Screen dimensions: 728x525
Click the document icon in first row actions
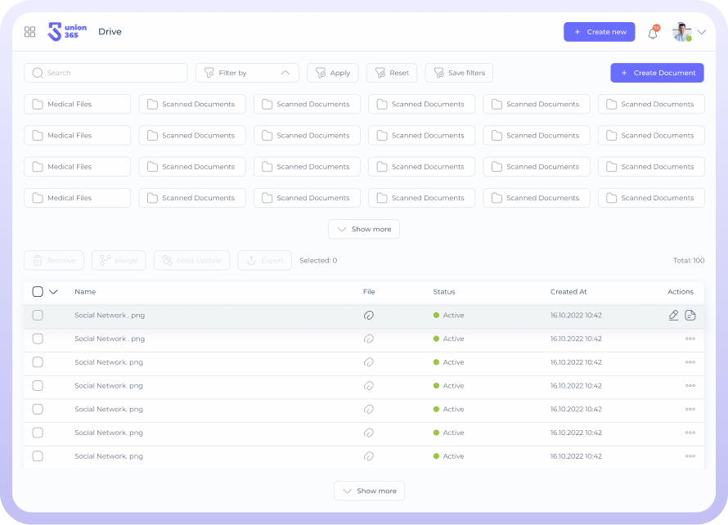coord(690,316)
